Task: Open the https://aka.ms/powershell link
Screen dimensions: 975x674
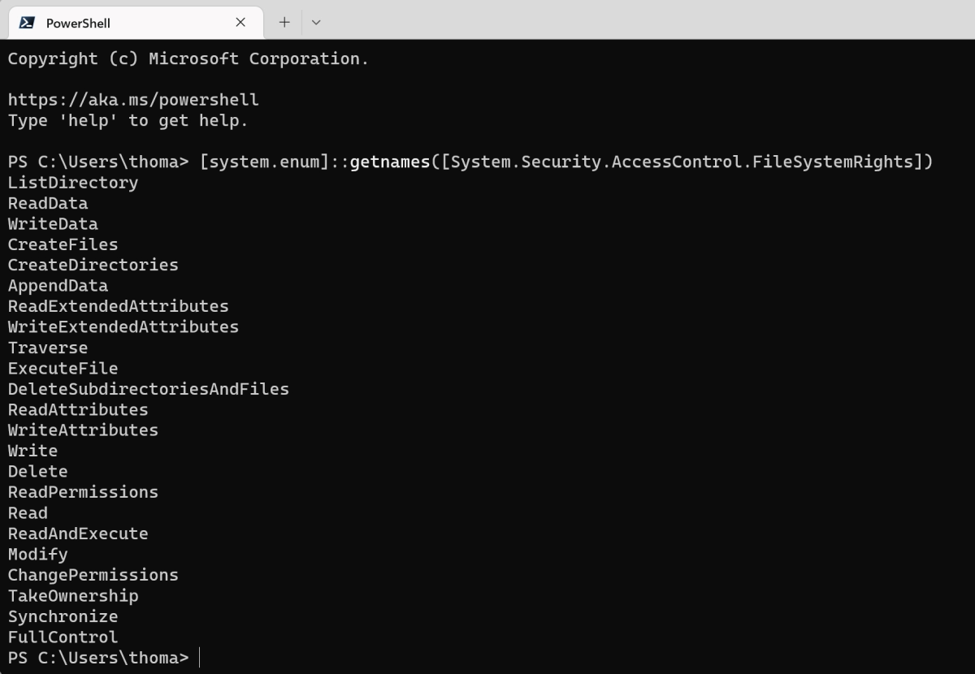Action: click(x=133, y=100)
